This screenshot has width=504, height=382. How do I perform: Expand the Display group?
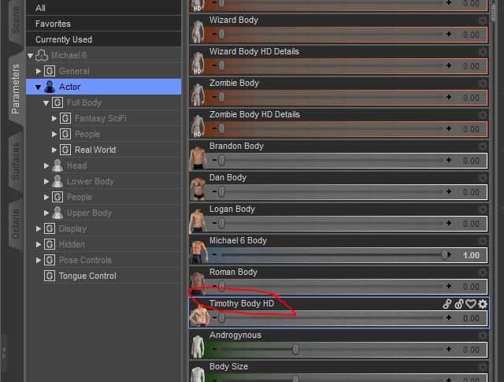[39, 228]
